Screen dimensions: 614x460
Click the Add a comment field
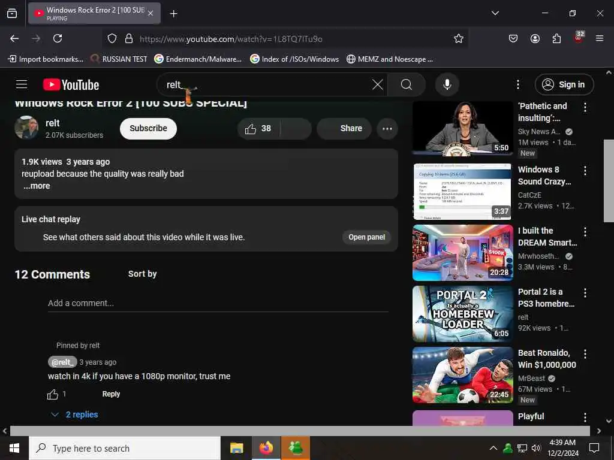218,303
